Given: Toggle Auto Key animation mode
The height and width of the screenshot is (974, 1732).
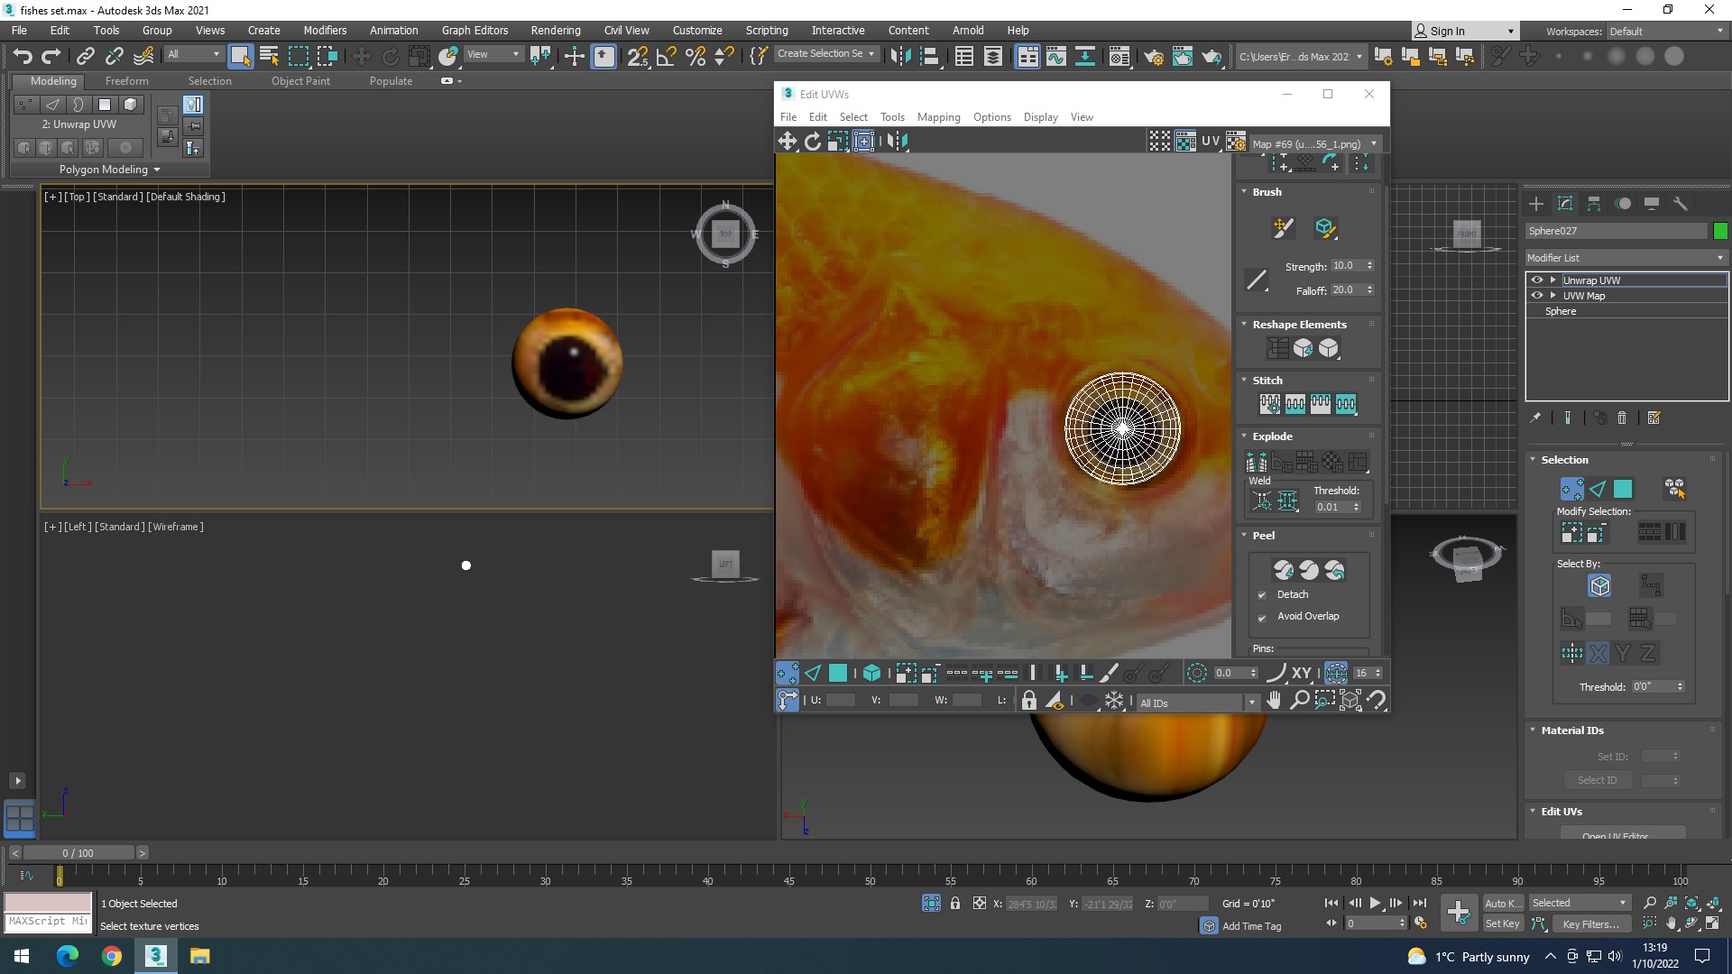Looking at the screenshot, I should [1503, 903].
